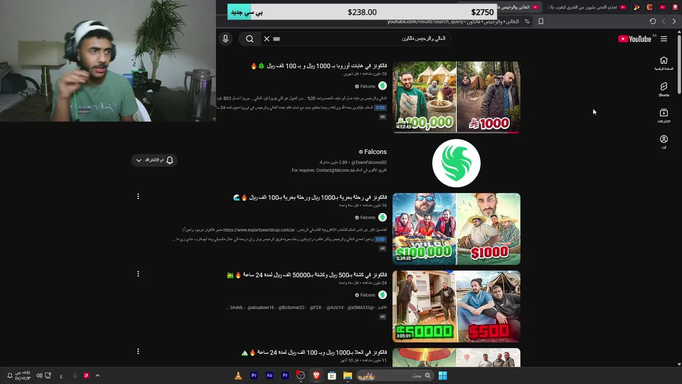Click Falcons avatar under the 24-hour camp video
682x384 pixels.
pos(382,294)
